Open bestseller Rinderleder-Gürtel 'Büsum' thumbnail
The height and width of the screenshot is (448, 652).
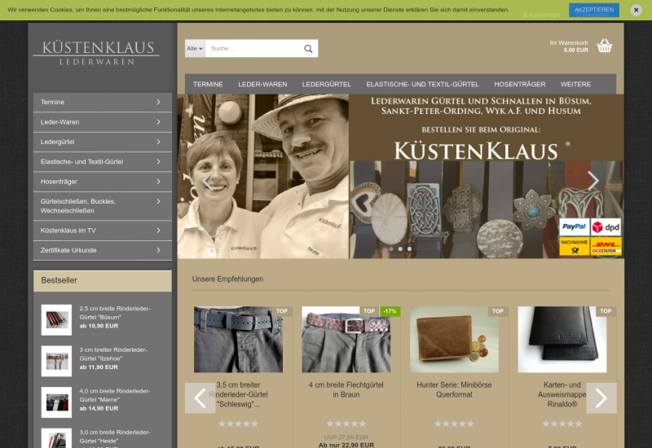click(x=56, y=319)
